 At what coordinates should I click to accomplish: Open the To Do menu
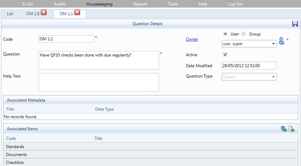[28, 4]
